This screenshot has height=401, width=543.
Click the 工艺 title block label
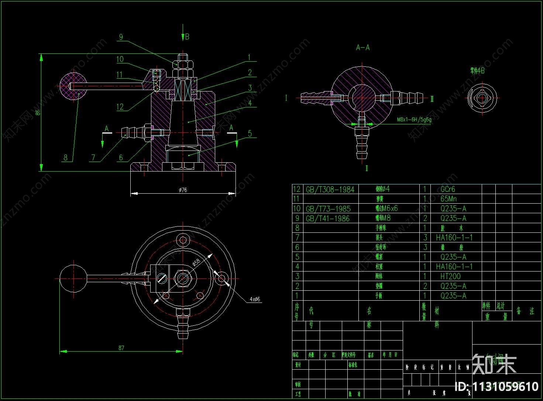(x=298, y=394)
